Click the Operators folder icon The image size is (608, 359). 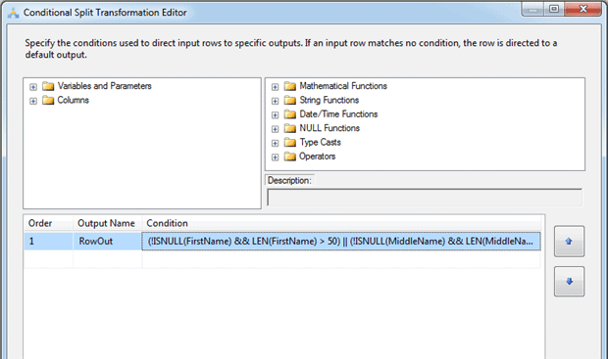(289, 157)
